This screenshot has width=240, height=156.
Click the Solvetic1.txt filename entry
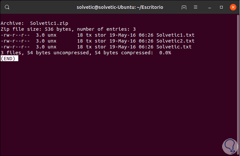coord(175,35)
